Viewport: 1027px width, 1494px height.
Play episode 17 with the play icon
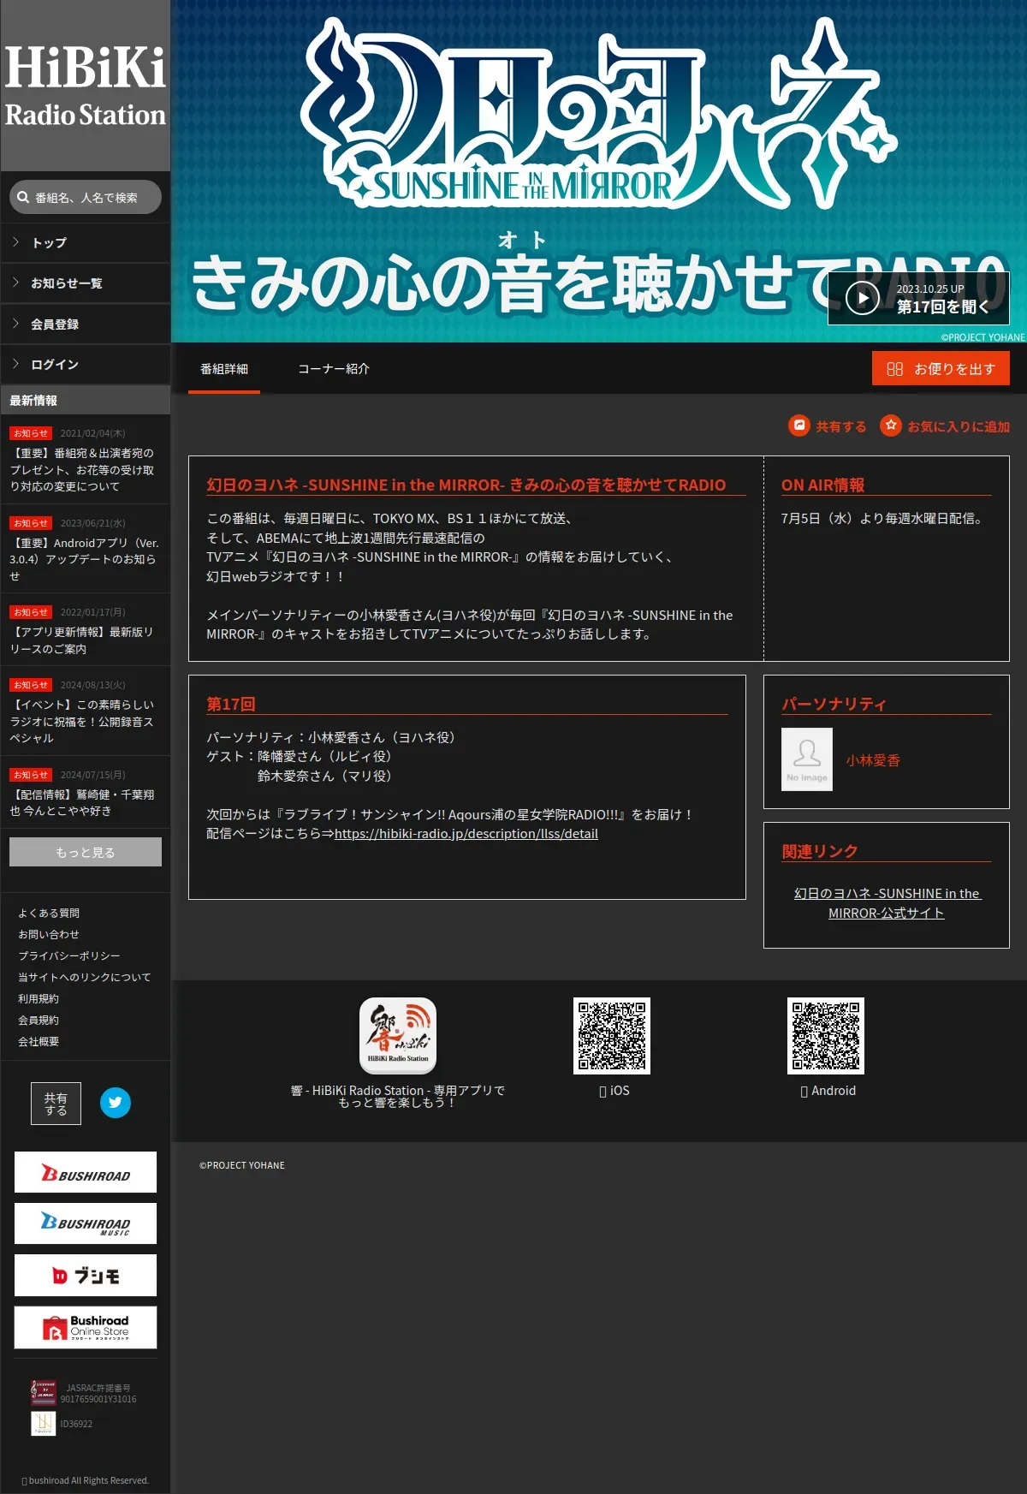point(862,298)
